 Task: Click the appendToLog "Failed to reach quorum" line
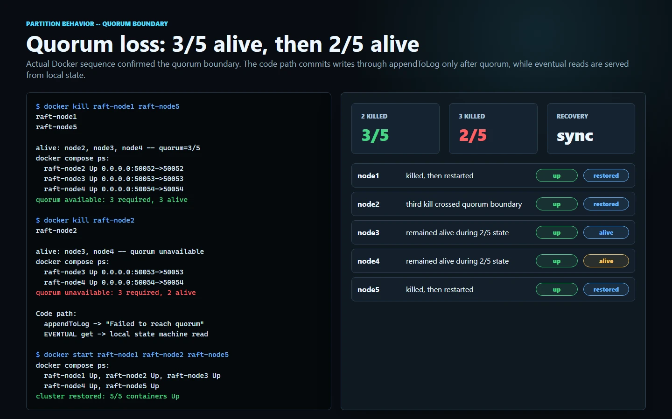point(124,324)
